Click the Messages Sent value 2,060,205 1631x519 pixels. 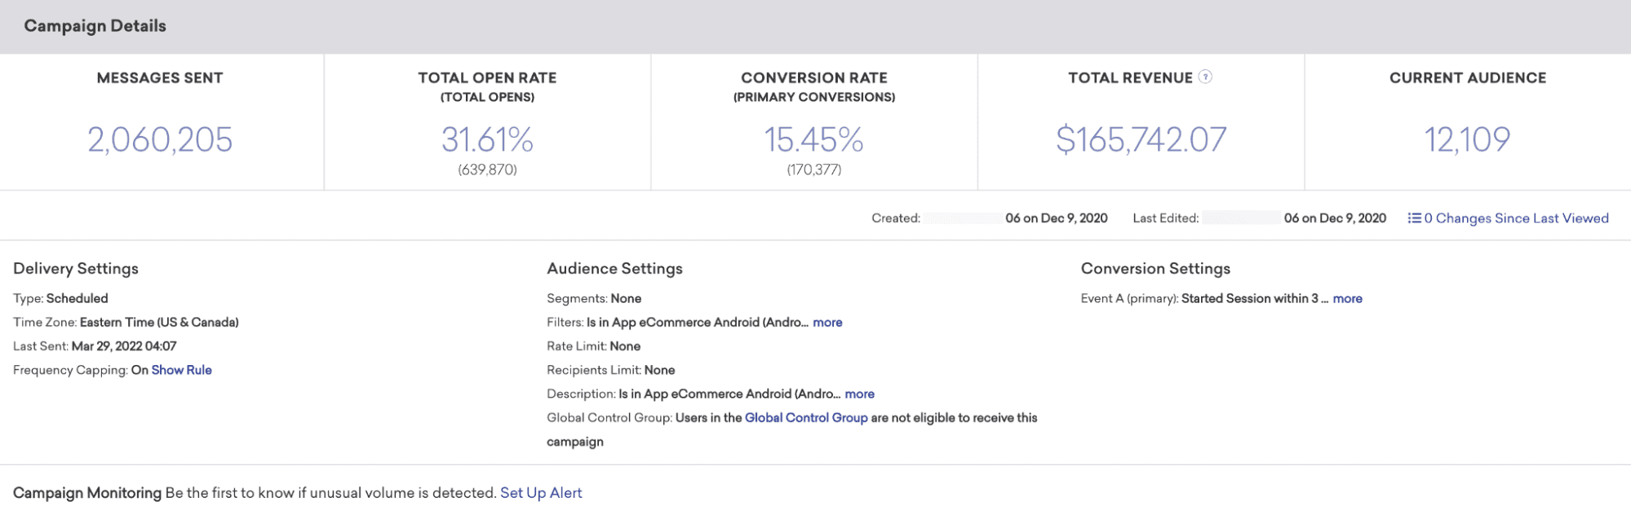[x=160, y=140]
